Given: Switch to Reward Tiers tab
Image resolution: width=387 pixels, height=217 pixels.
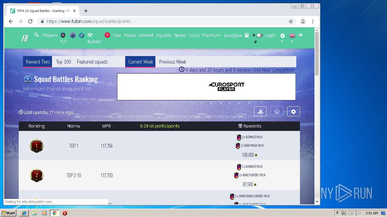Looking at the screenshot, I should [x=38, y=62].
